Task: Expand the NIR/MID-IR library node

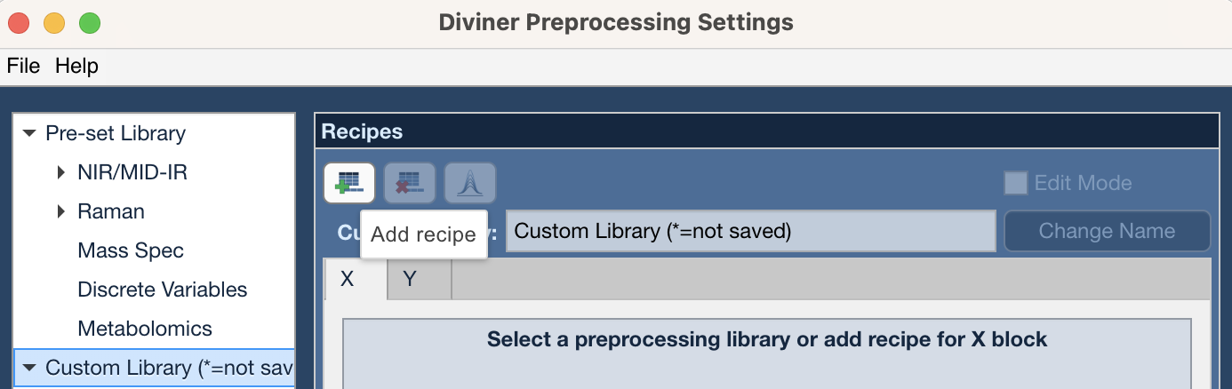Action: pos(61,172)
